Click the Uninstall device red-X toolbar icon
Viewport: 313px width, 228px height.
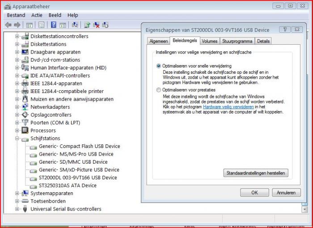tap(96, 25)
